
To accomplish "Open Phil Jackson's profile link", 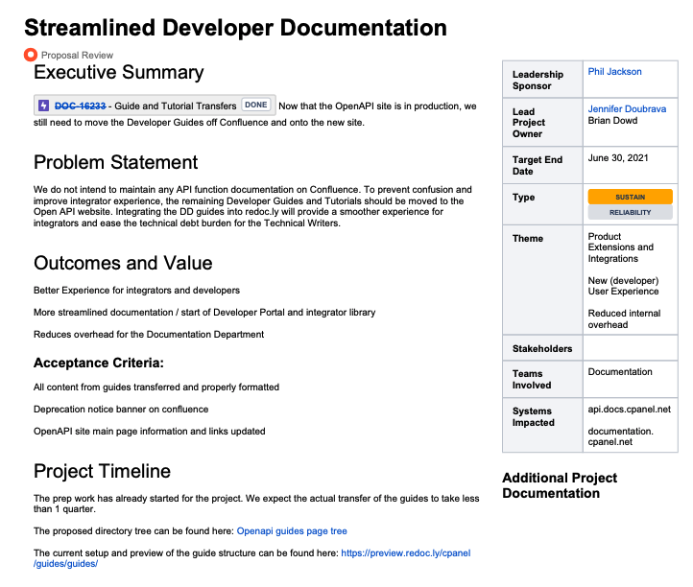I will tap(614, 72).
